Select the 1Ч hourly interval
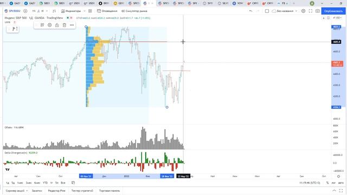 tap(34, 11)
